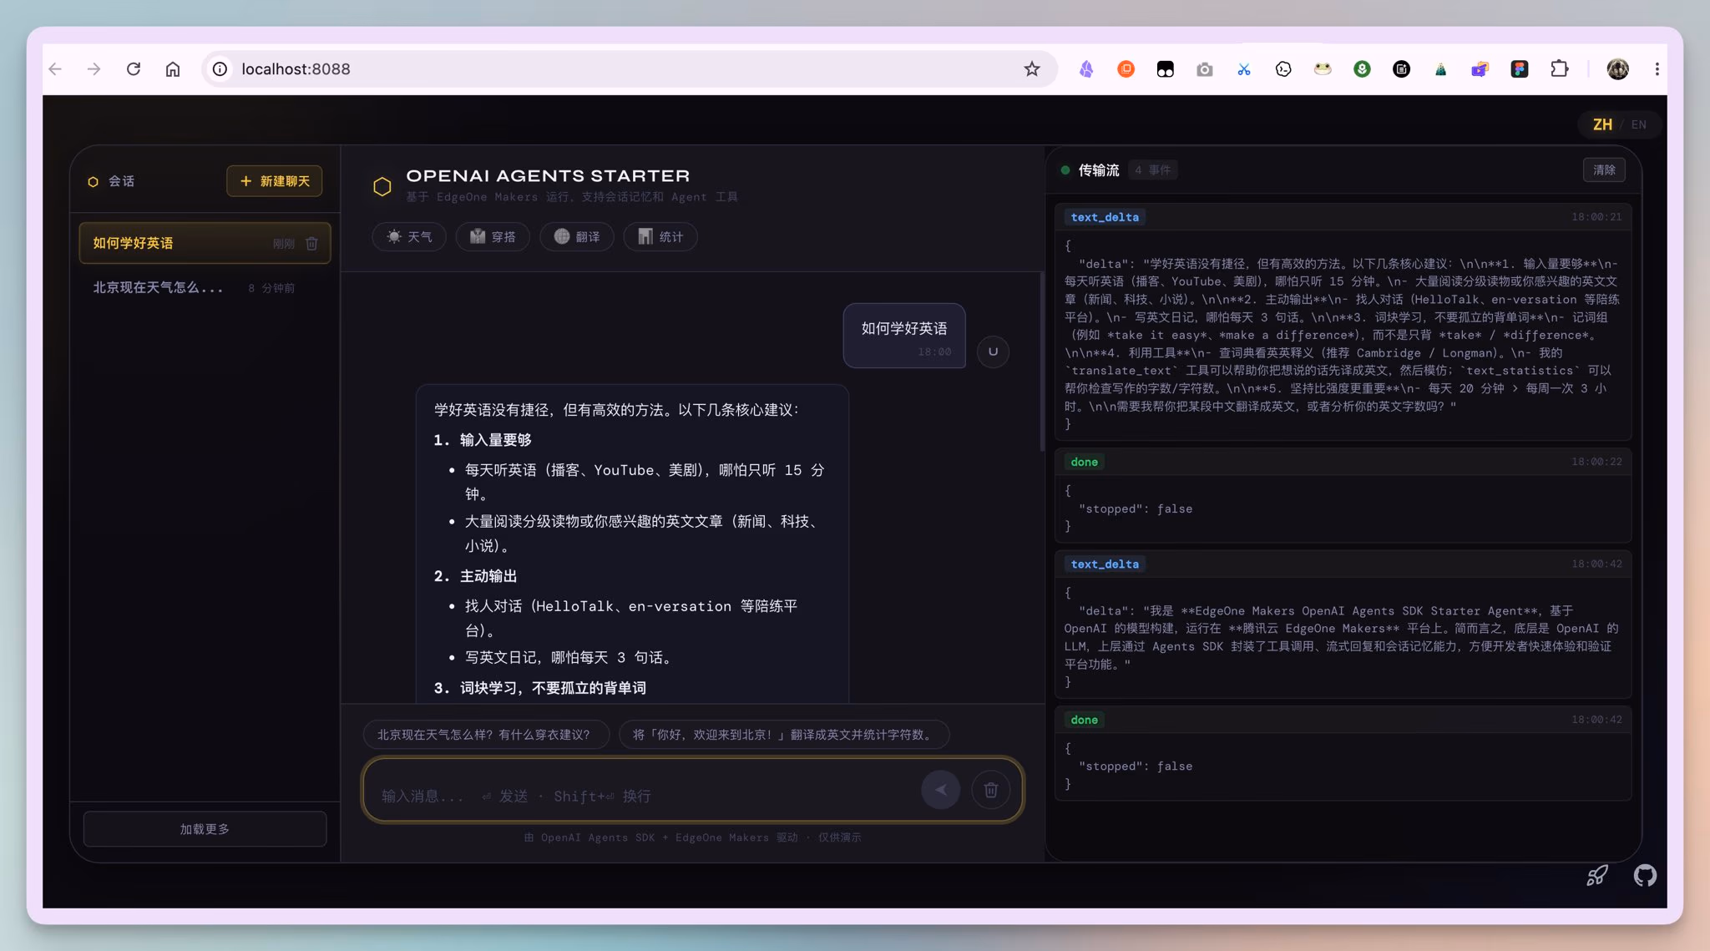Open the browser home page icon
This screenshot has width=1710, height=951.
point(173,69)
